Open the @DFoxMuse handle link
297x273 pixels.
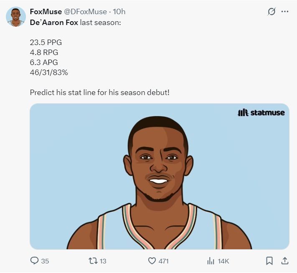point(85,12)
